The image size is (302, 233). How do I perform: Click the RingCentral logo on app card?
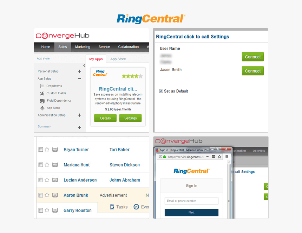(x=100, y=73)
